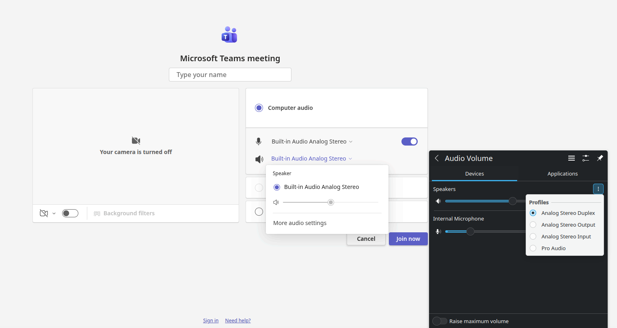Switch to the Applications tab
Viewport: 617px width, 328px height.
click(563, 174)
